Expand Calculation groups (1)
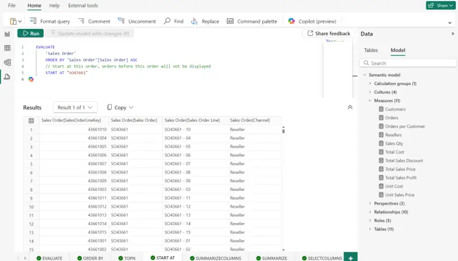458x261 pixels. [x=370, y=84]
